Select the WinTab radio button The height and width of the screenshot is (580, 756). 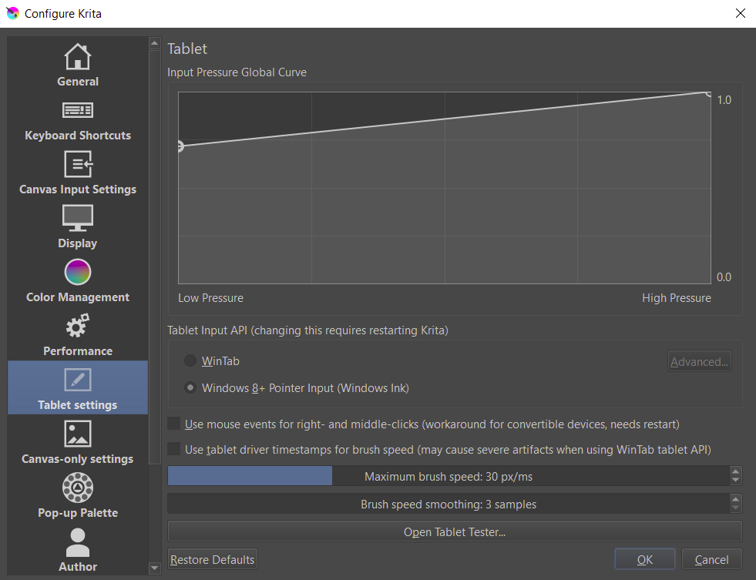click(190, 360)
